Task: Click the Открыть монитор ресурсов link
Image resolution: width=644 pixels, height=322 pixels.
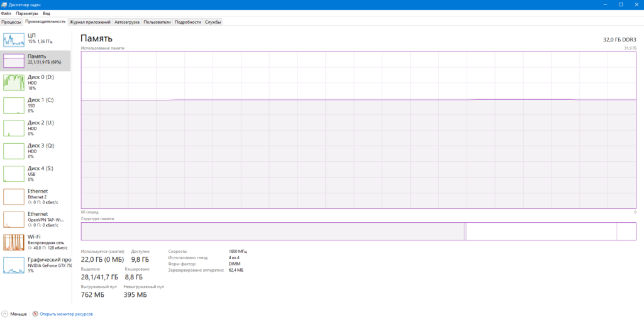Action: (67, 314)
